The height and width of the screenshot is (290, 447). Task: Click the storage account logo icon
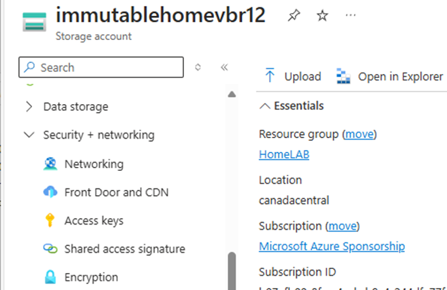pos(34,22)
